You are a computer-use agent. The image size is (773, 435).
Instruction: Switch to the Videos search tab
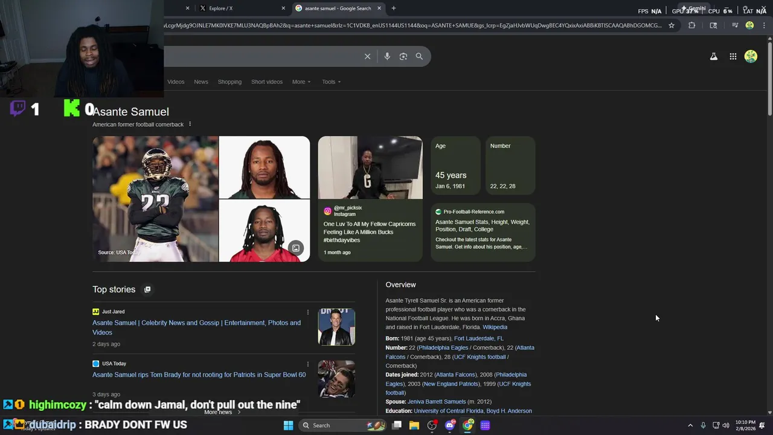coord(176,82)
